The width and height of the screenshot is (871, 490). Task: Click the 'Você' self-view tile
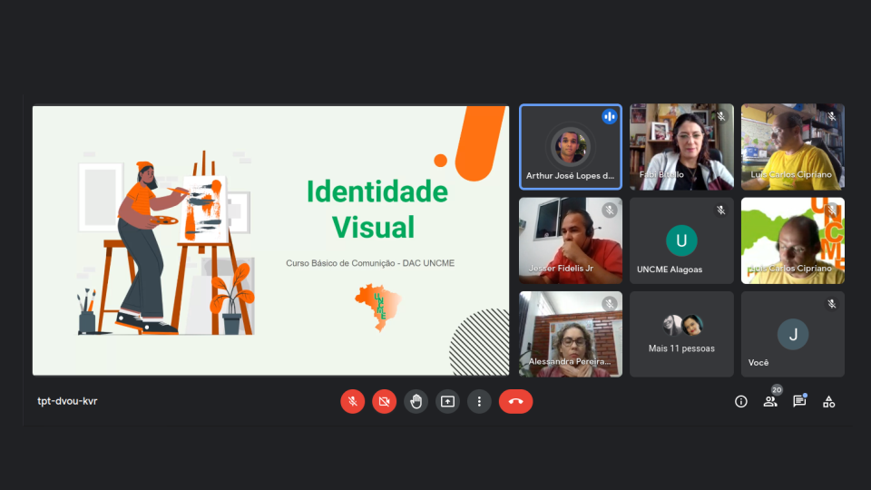point(792,334)
